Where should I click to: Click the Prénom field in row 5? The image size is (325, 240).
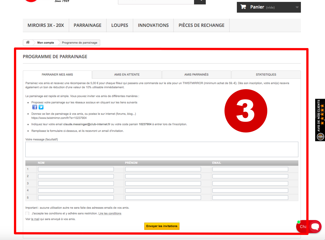click(163, 198)
